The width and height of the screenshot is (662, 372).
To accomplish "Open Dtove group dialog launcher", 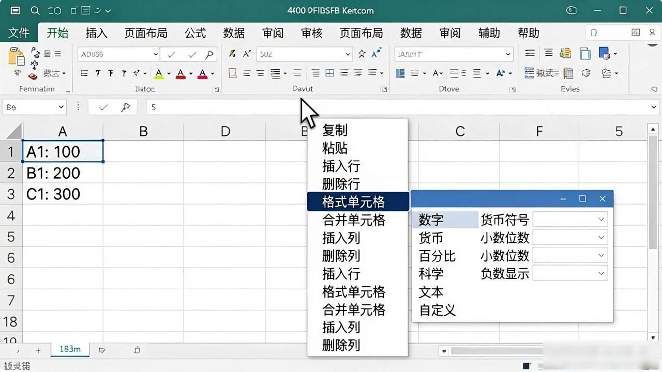I will (512, 89).
